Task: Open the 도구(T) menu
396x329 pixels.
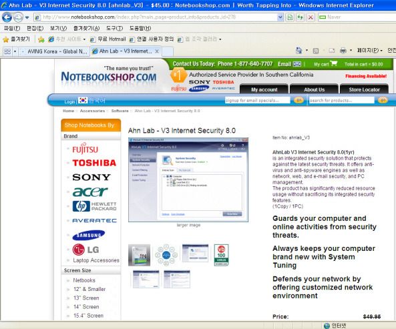Action: (x=114, y=28)
